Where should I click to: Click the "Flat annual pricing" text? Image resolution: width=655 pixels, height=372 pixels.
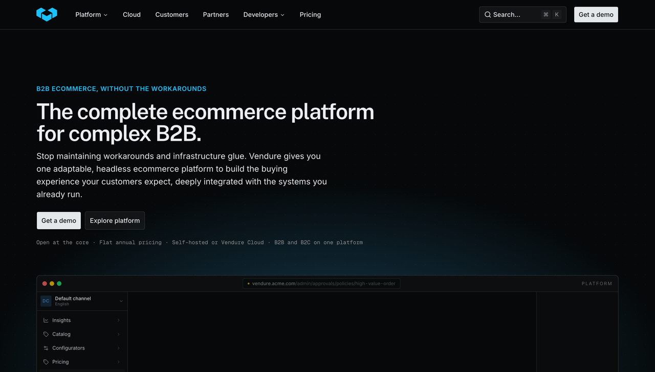tap(130, 243)
